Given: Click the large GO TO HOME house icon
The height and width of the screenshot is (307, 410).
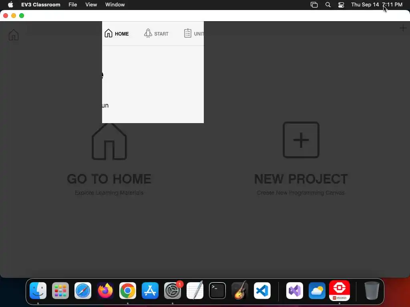Looking at the screenshot, I should coord(109,141).
